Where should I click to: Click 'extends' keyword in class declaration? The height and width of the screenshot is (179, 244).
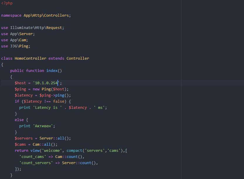[x=56, y=58]
